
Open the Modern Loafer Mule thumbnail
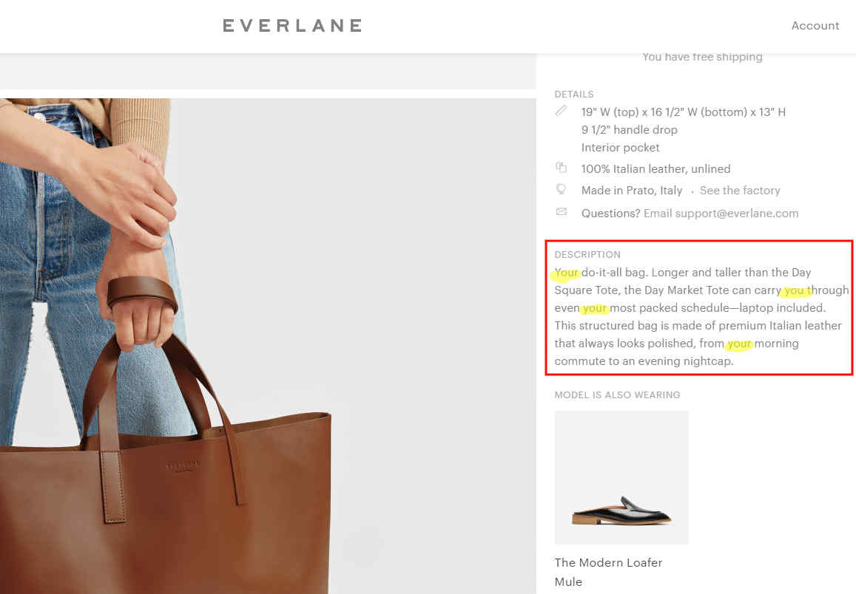pyautogui.click(x=621, y=477)
